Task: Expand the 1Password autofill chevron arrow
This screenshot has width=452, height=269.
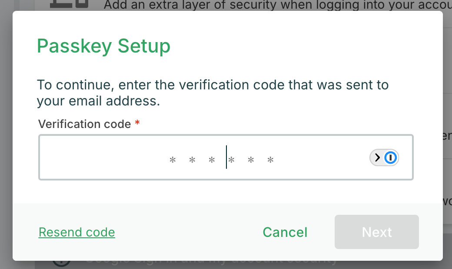Action: (377, 157)
